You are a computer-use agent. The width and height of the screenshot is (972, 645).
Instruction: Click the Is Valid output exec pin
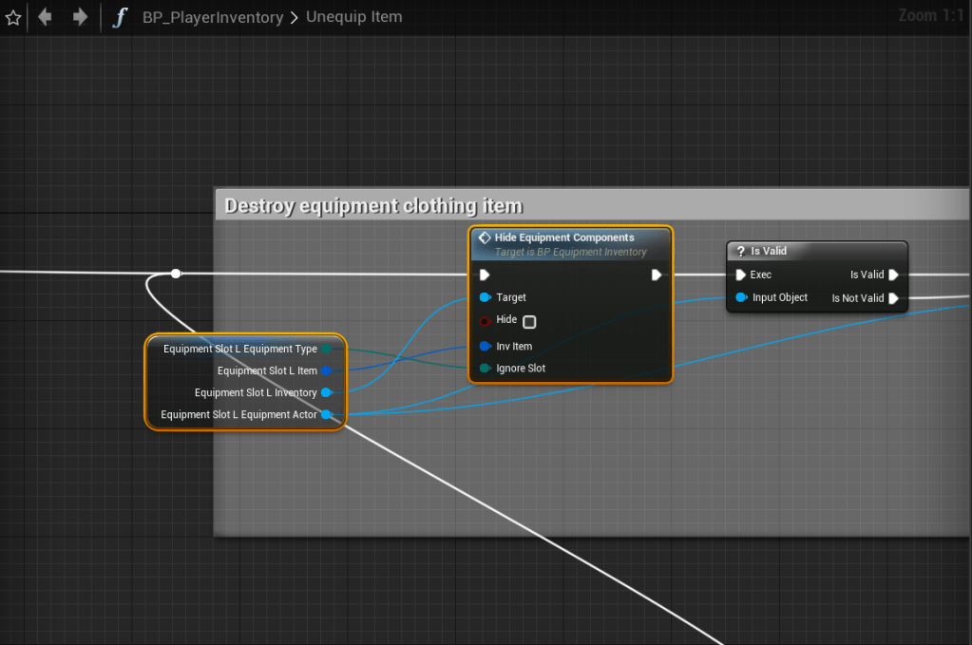(x=893, y=275)
